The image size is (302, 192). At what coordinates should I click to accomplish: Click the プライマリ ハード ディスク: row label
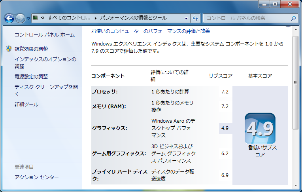[x=120, y=175]
